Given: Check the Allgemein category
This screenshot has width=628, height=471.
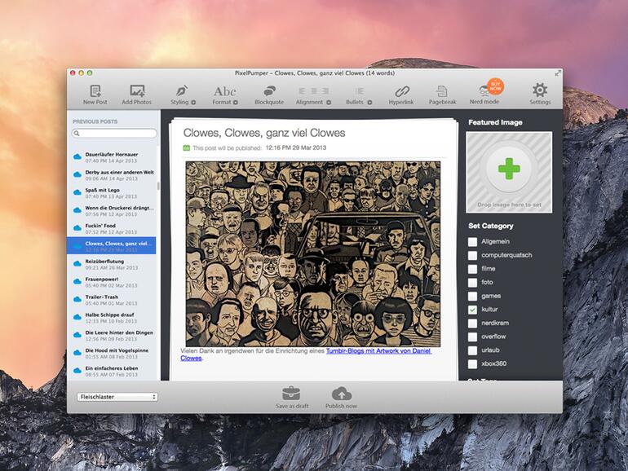Looking at the screenshot, I should 472,242.
